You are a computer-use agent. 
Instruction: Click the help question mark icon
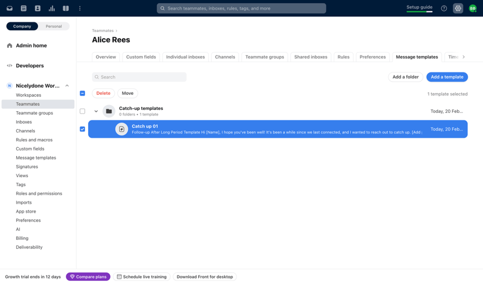[x=444, y=8]
